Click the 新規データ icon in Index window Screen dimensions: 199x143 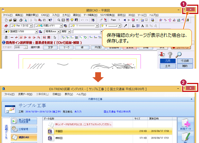(186, 124)
